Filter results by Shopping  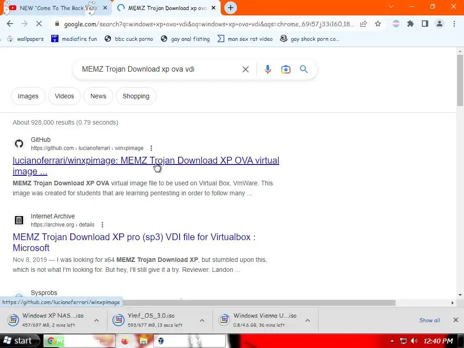click(136, 96)
